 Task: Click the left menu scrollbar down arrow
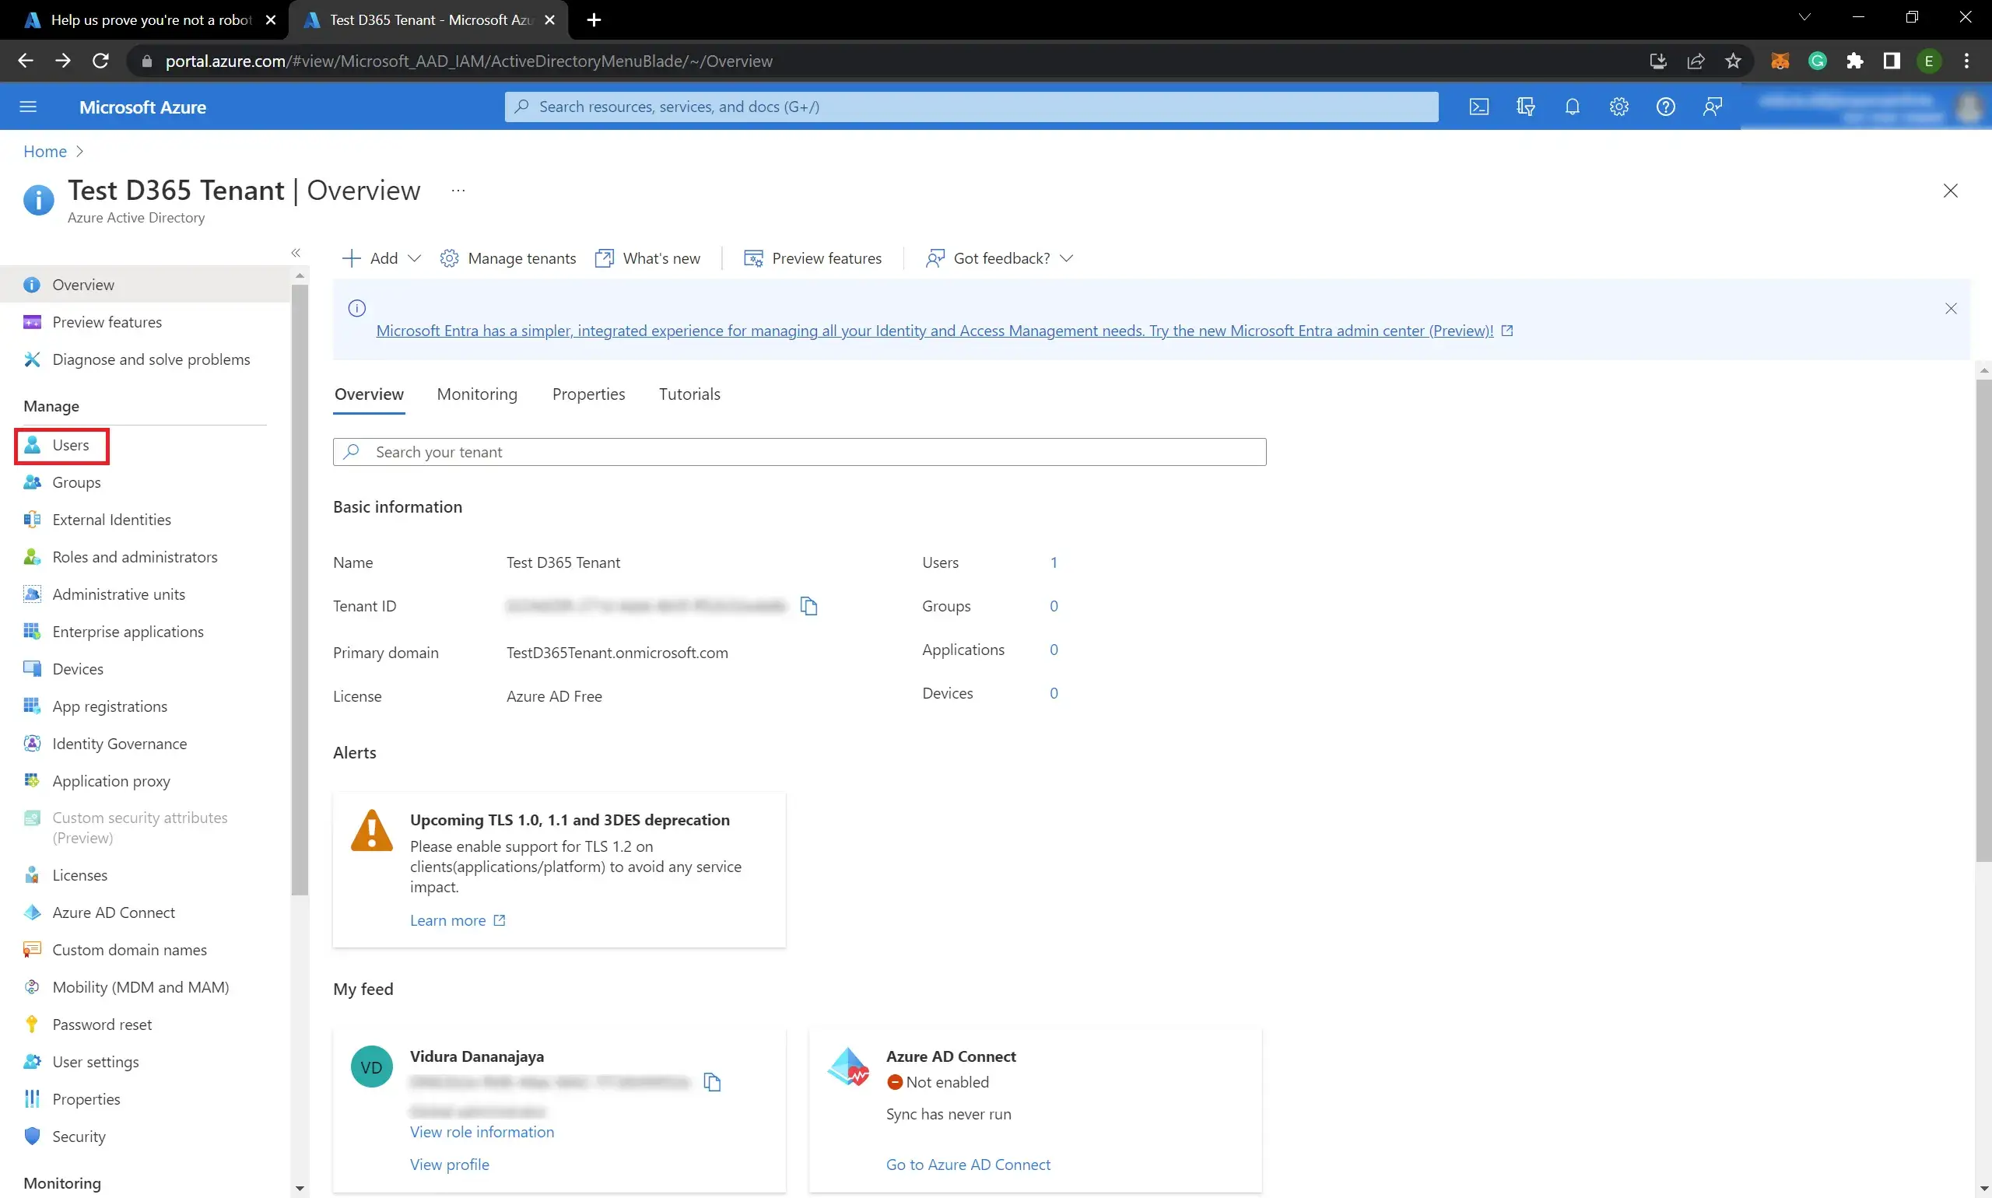(300, 1189)
